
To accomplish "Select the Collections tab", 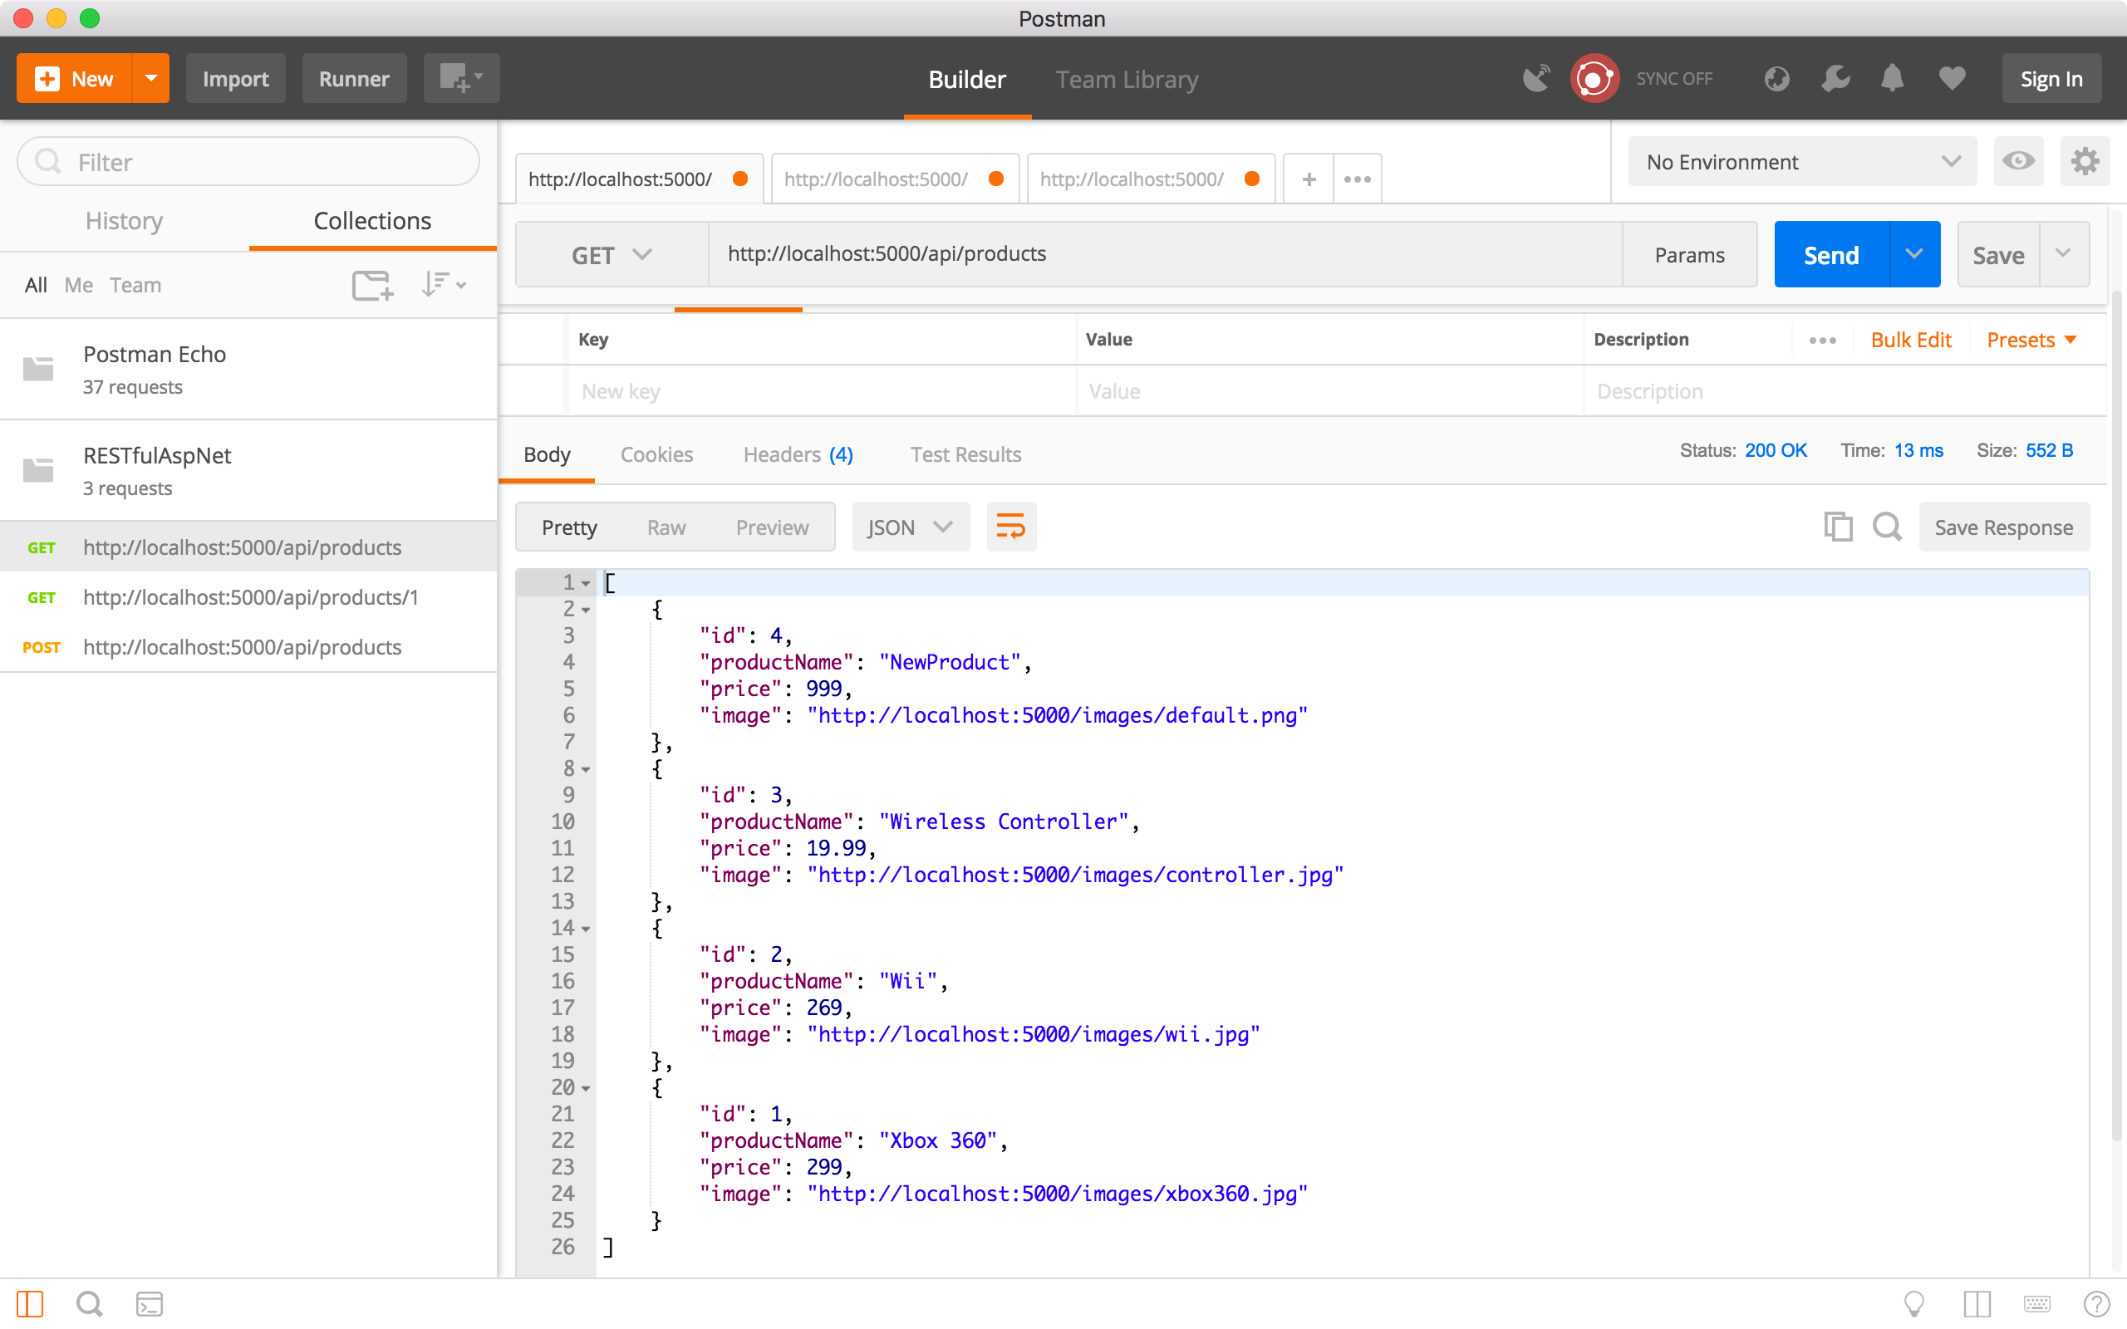I will coord(373,221).
